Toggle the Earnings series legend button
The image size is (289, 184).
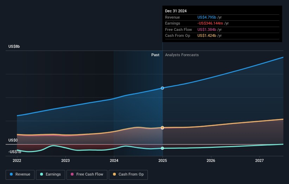(51, 175)
